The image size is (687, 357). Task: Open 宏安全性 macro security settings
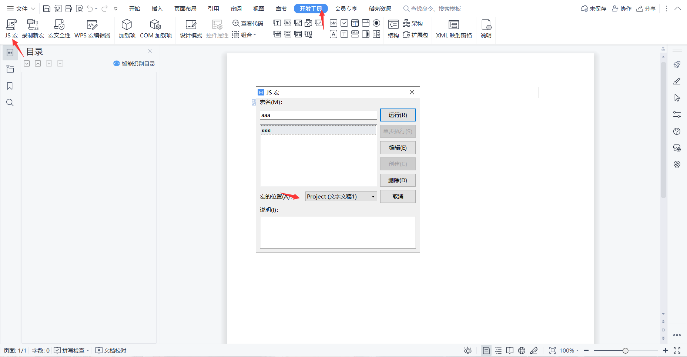click(59, 29)
